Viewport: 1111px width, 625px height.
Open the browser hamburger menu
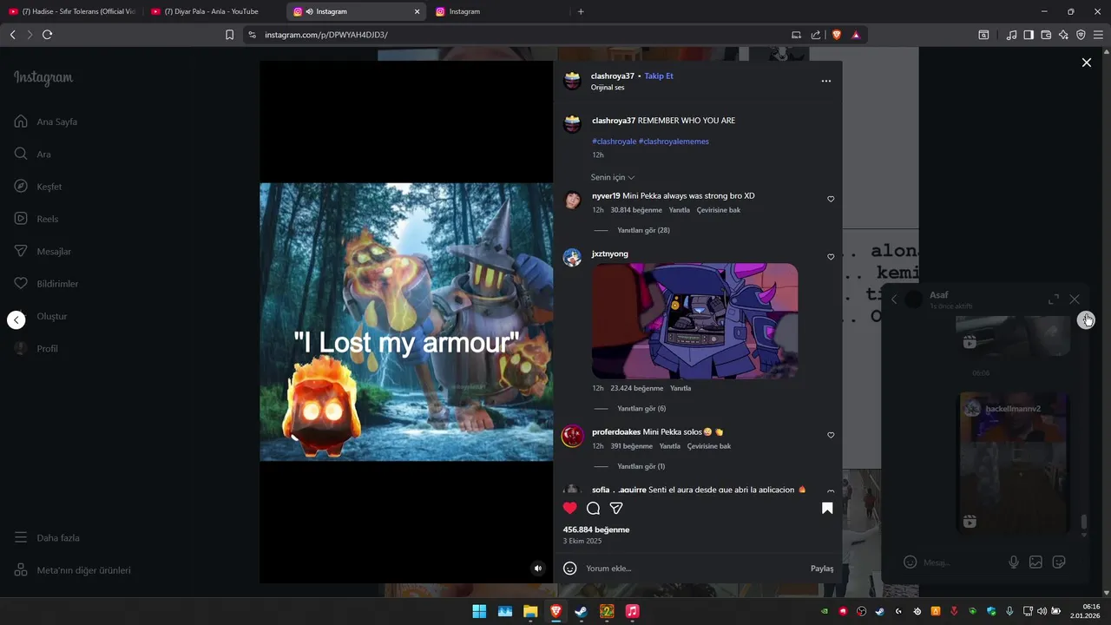tap(1098, 35)
